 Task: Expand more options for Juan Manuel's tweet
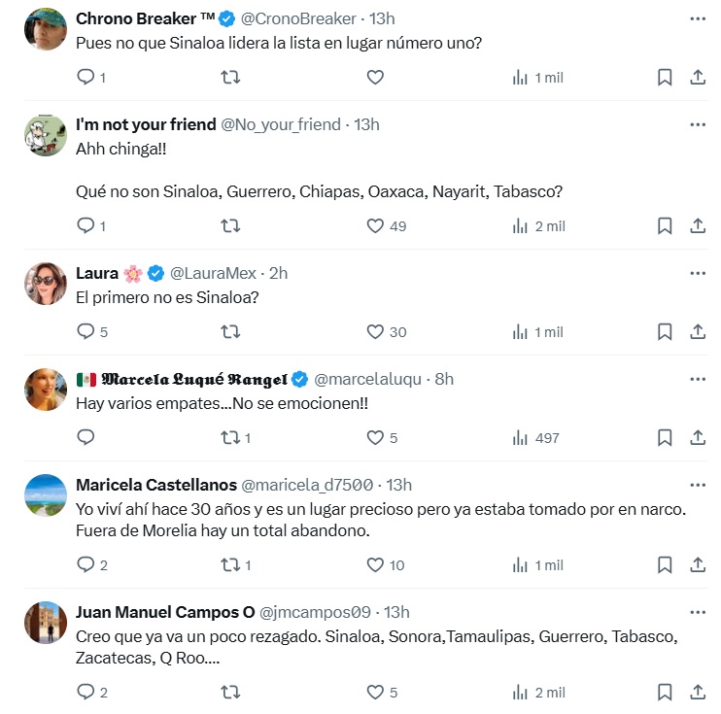tap(698, 612)
